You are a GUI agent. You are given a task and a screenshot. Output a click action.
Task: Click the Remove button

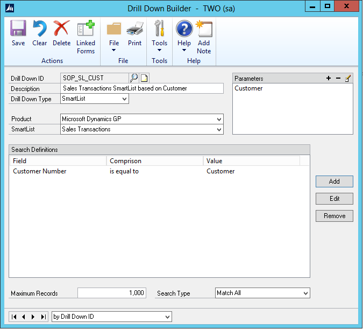(334, 216)
